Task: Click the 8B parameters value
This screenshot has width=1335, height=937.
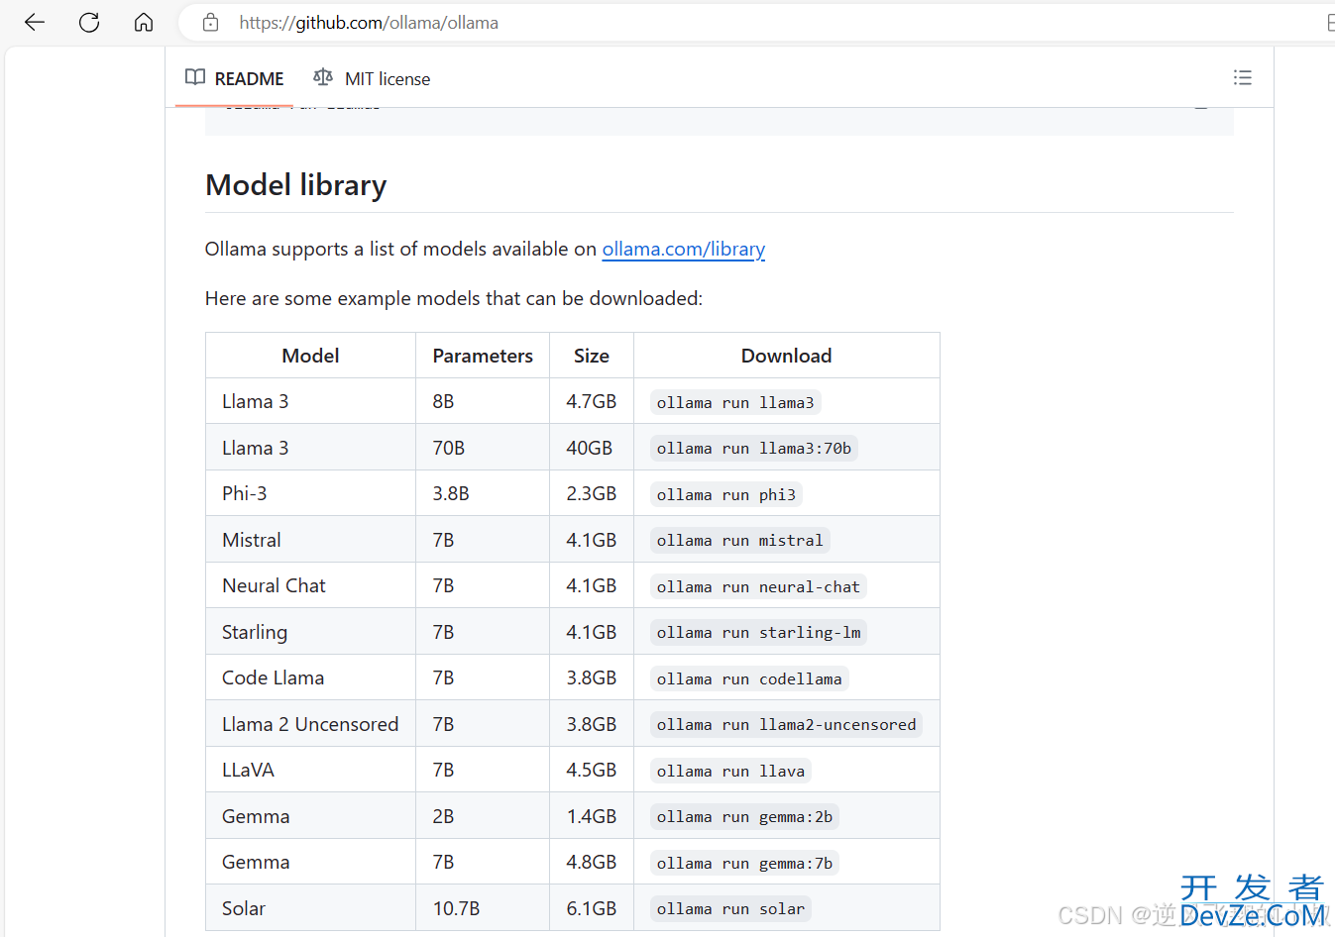Action: [443, 401]
